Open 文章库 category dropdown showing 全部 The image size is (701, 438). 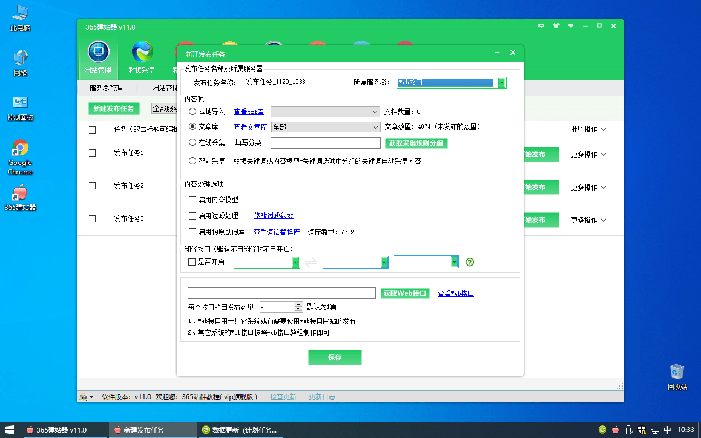(x=325, y=127)
